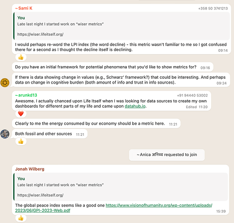This screenshot has width=234, height=223.
Task: Jump to quoted message in Sami K's reply
Action: point(121,26)
